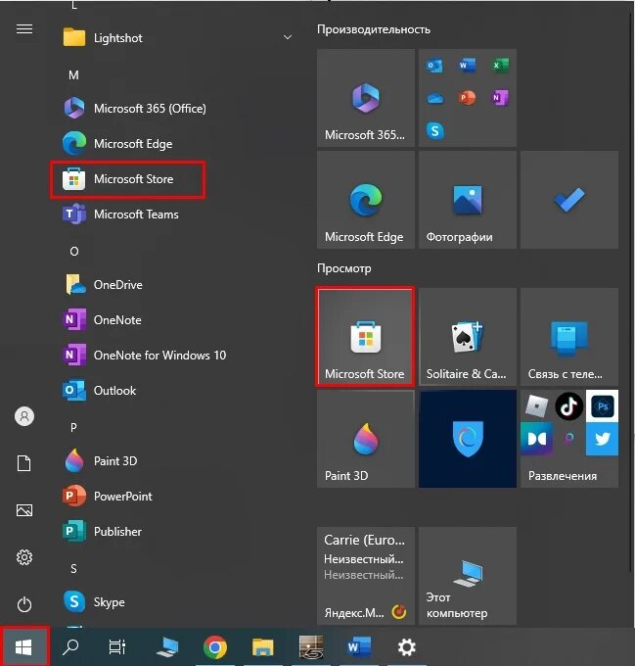Open the Word icon in the Office tile group

468,66
